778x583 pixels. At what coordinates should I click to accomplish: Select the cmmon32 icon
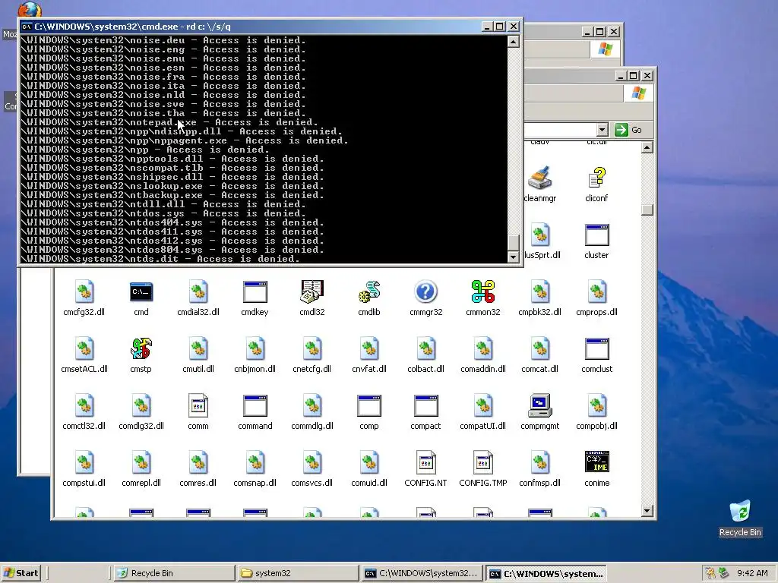click(x=482, y=292)
